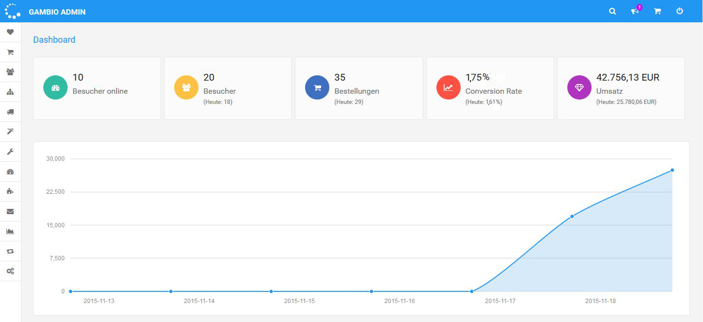Open settings via the wrench icon
This screenshot has width=703, height=322.
10,152
